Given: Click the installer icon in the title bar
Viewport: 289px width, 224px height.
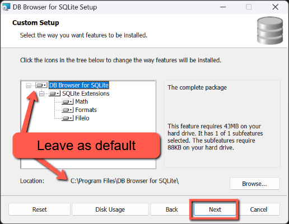Looking at the screenshot, I should coord(6,7).
